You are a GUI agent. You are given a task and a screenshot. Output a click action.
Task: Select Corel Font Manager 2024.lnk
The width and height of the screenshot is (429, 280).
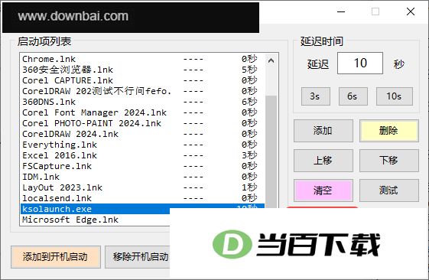tap(142, 112)
